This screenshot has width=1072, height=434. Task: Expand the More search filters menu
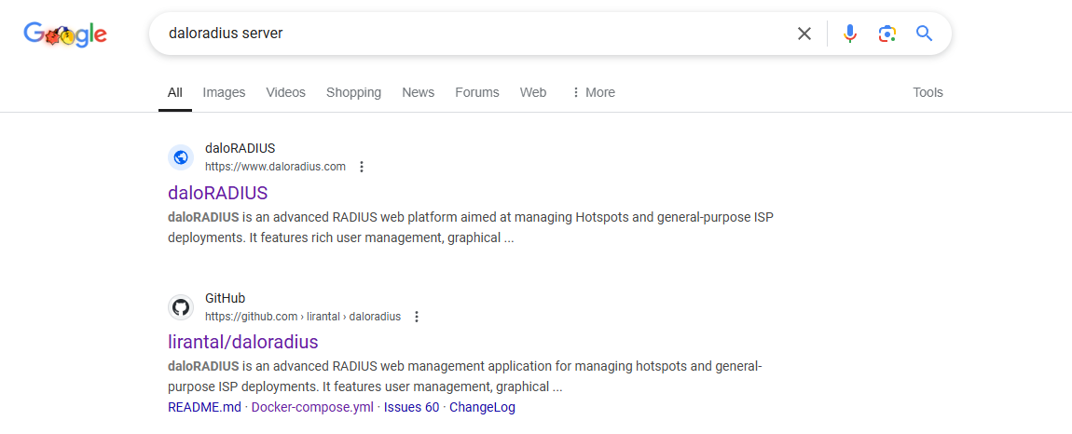(x=593, y=92)
